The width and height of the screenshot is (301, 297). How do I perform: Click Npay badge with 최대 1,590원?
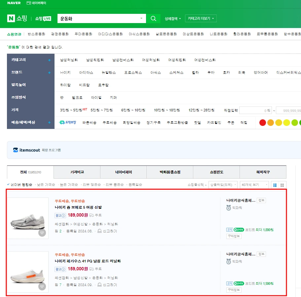pos(239,283)
